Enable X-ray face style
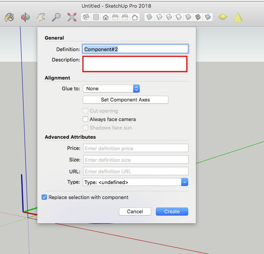The height and width of the screenshot is (254, 264). [x=149, y=17]
